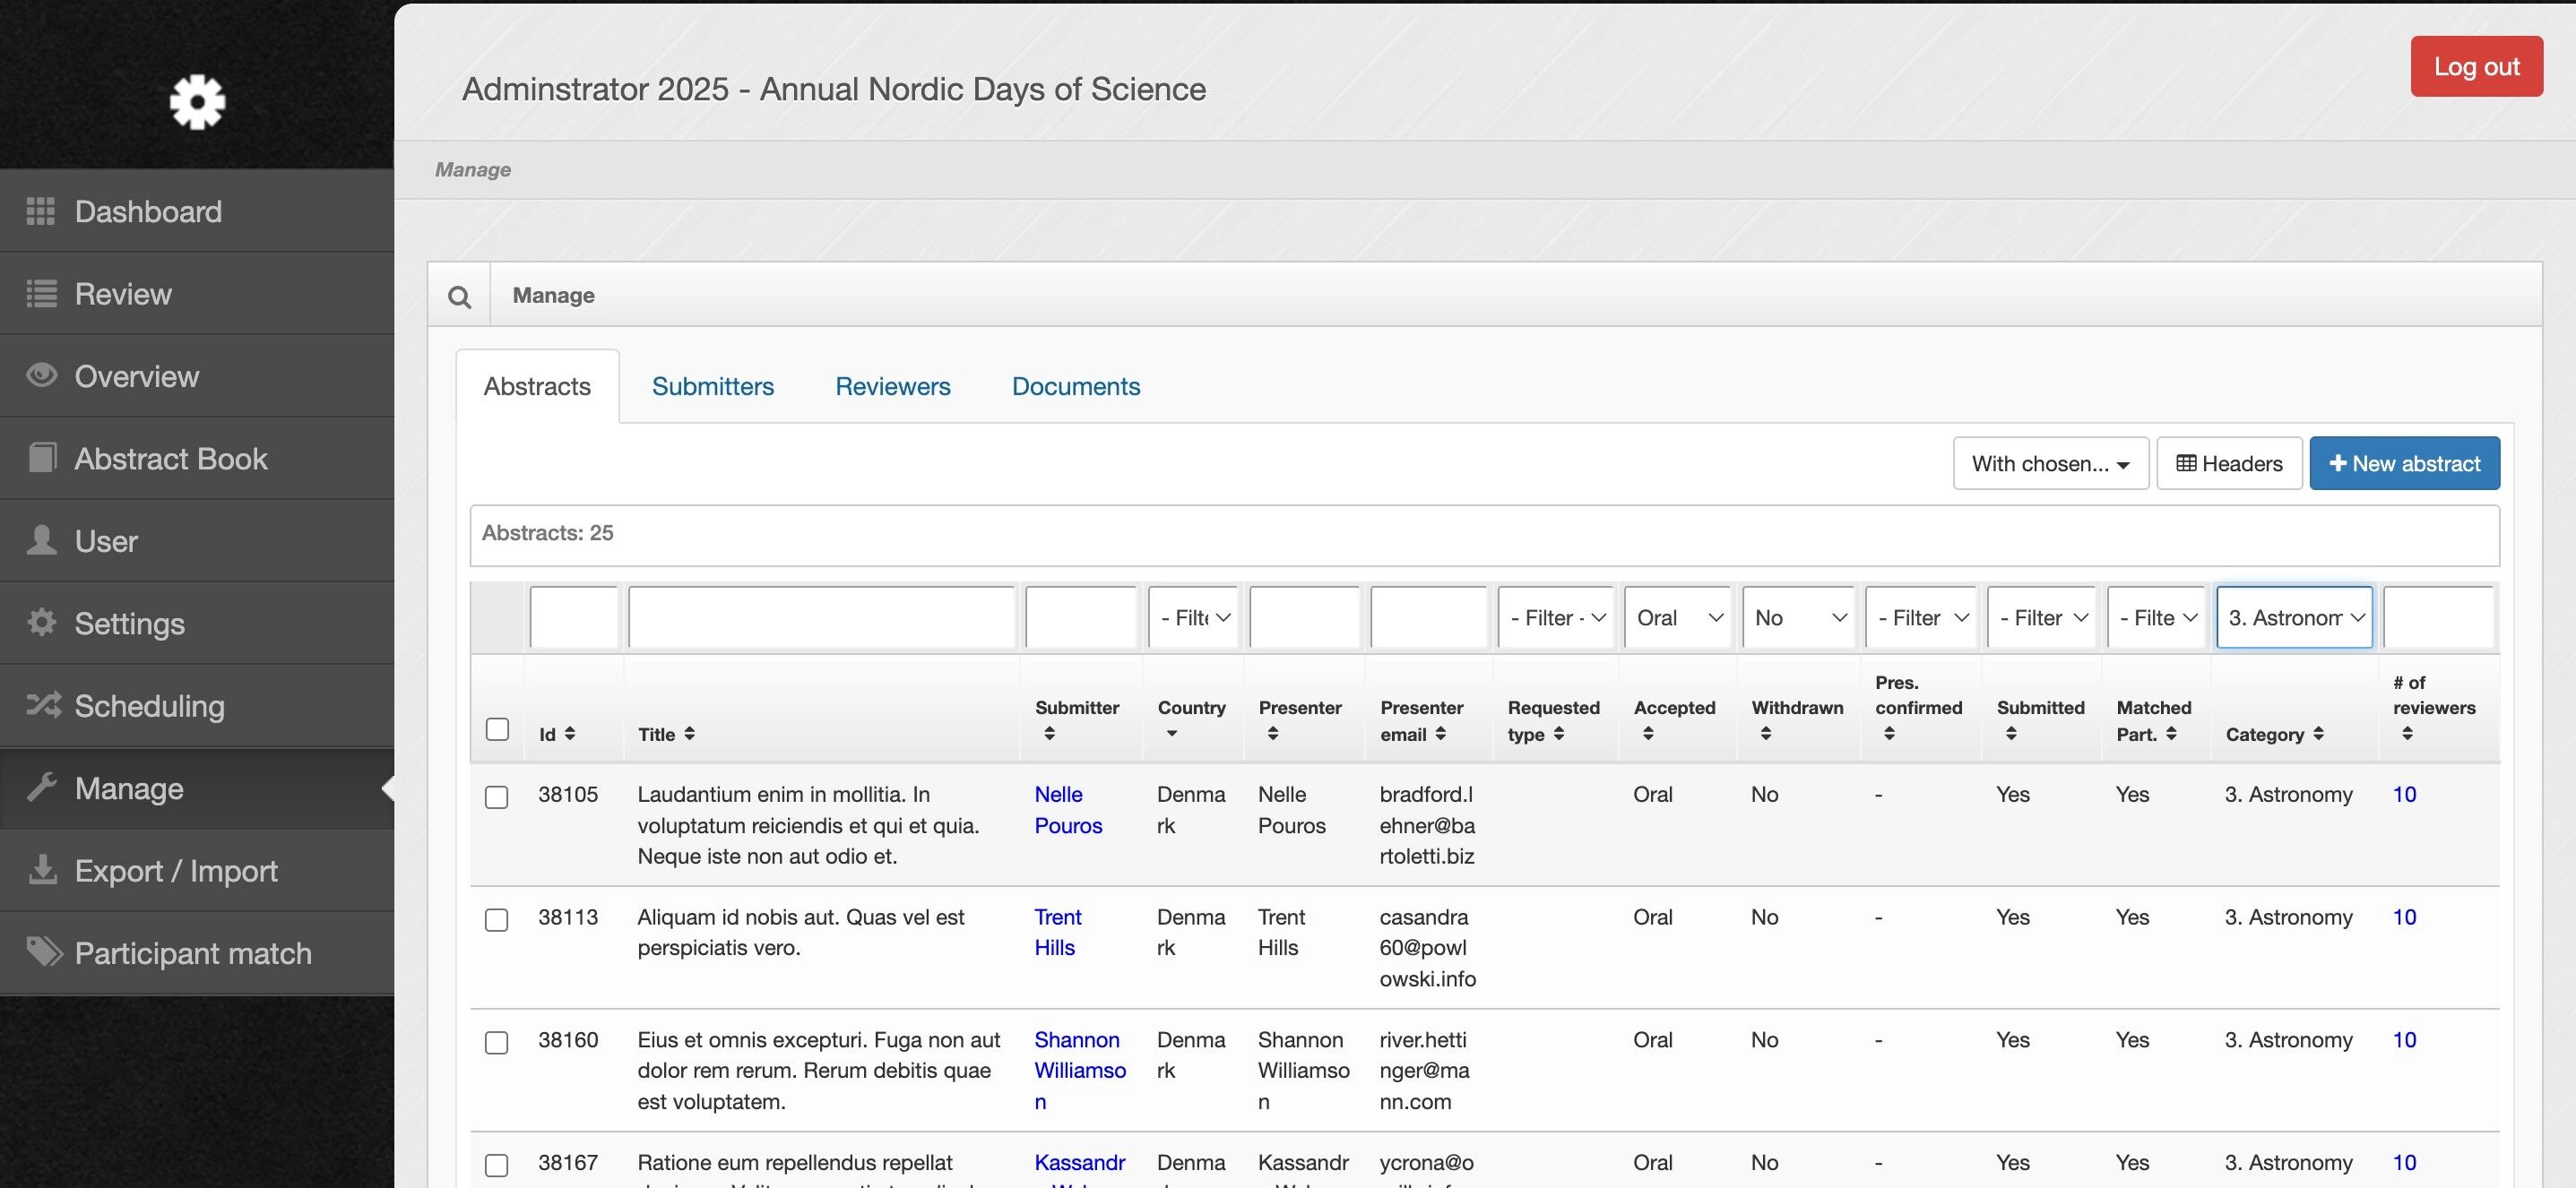Image resolution: width=2576 pixels, height=1188 pixels.
Task: Click the New abstract button
Action: coord(2403,463)
